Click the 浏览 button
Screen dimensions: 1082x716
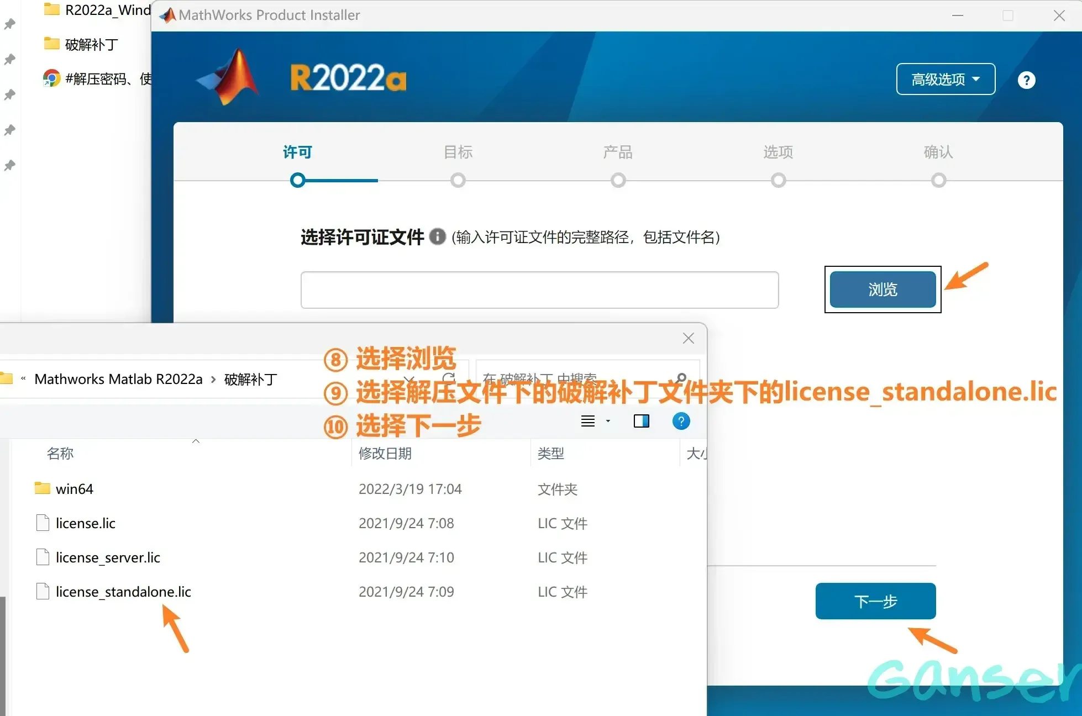[x=883, y=289]
